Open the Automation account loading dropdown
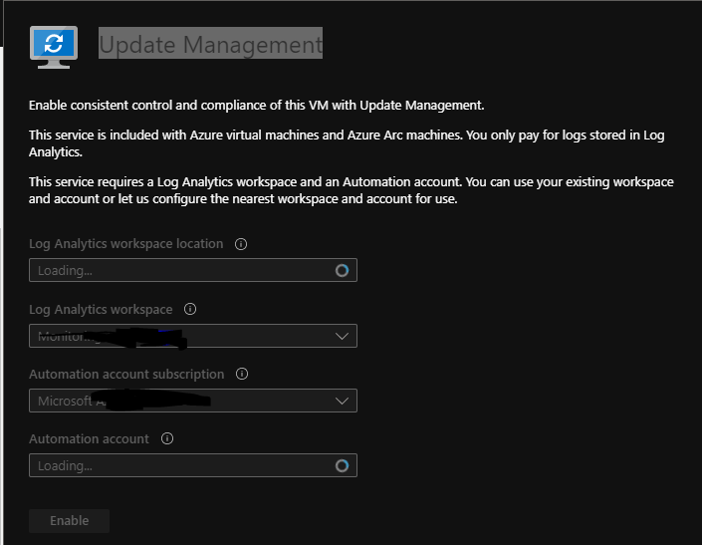Screen dimensions: 702x545 [x=193, y=465]
